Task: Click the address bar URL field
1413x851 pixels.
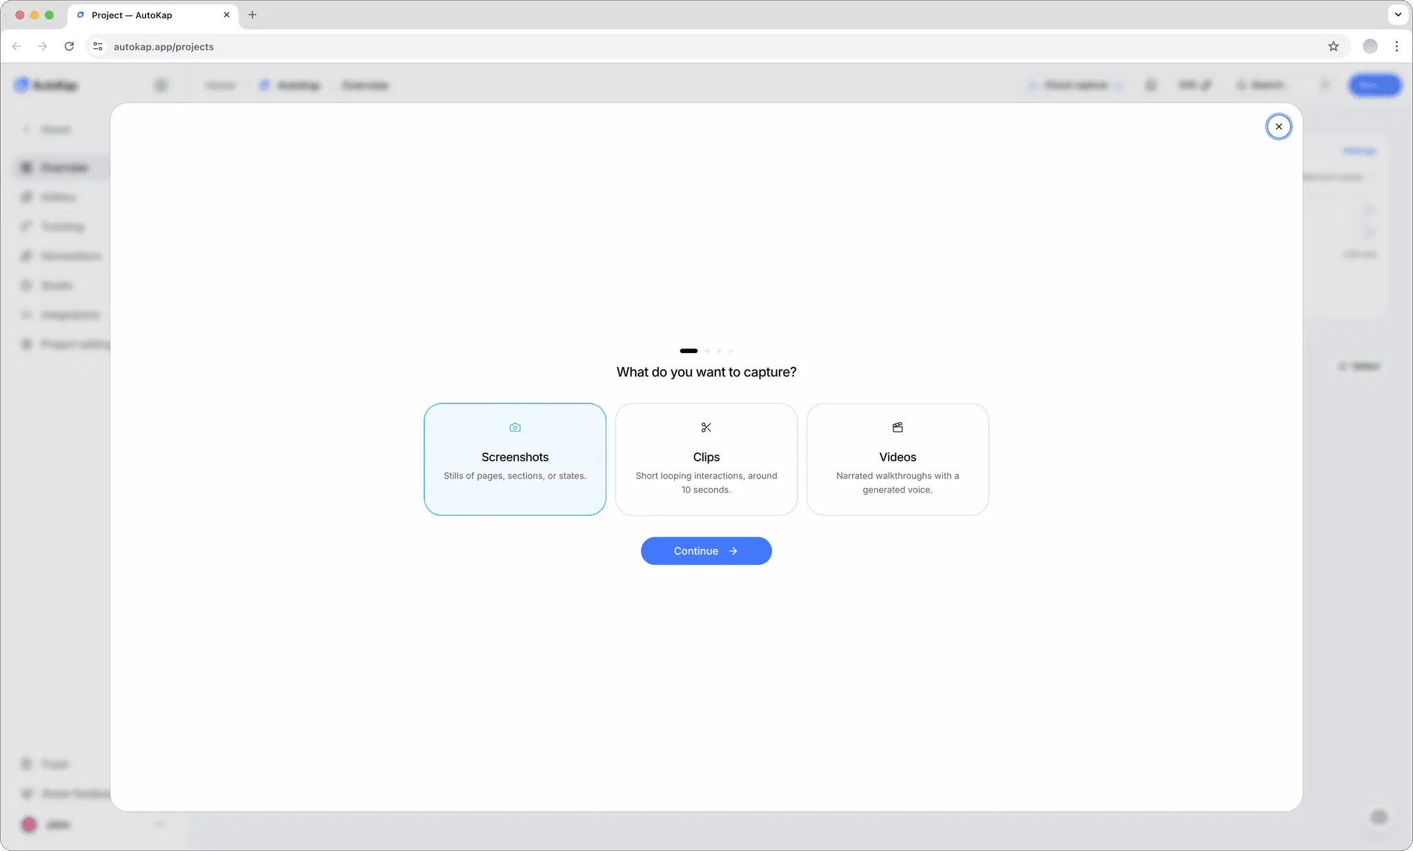Action: pyautogui.click(x=711, y=46)
